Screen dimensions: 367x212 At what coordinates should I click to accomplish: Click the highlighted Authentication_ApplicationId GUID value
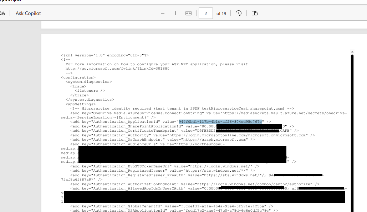click(220, 122)
